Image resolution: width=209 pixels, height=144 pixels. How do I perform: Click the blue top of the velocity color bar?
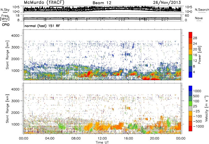[190, 88]
